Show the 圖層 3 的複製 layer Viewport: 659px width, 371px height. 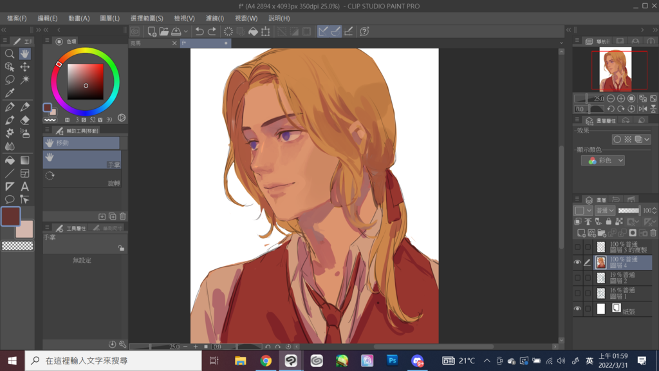click(x=577, y=247)
